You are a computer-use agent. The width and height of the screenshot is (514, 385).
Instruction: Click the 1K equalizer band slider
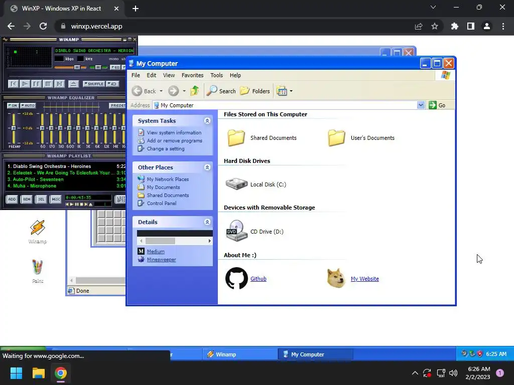point(78,128)
